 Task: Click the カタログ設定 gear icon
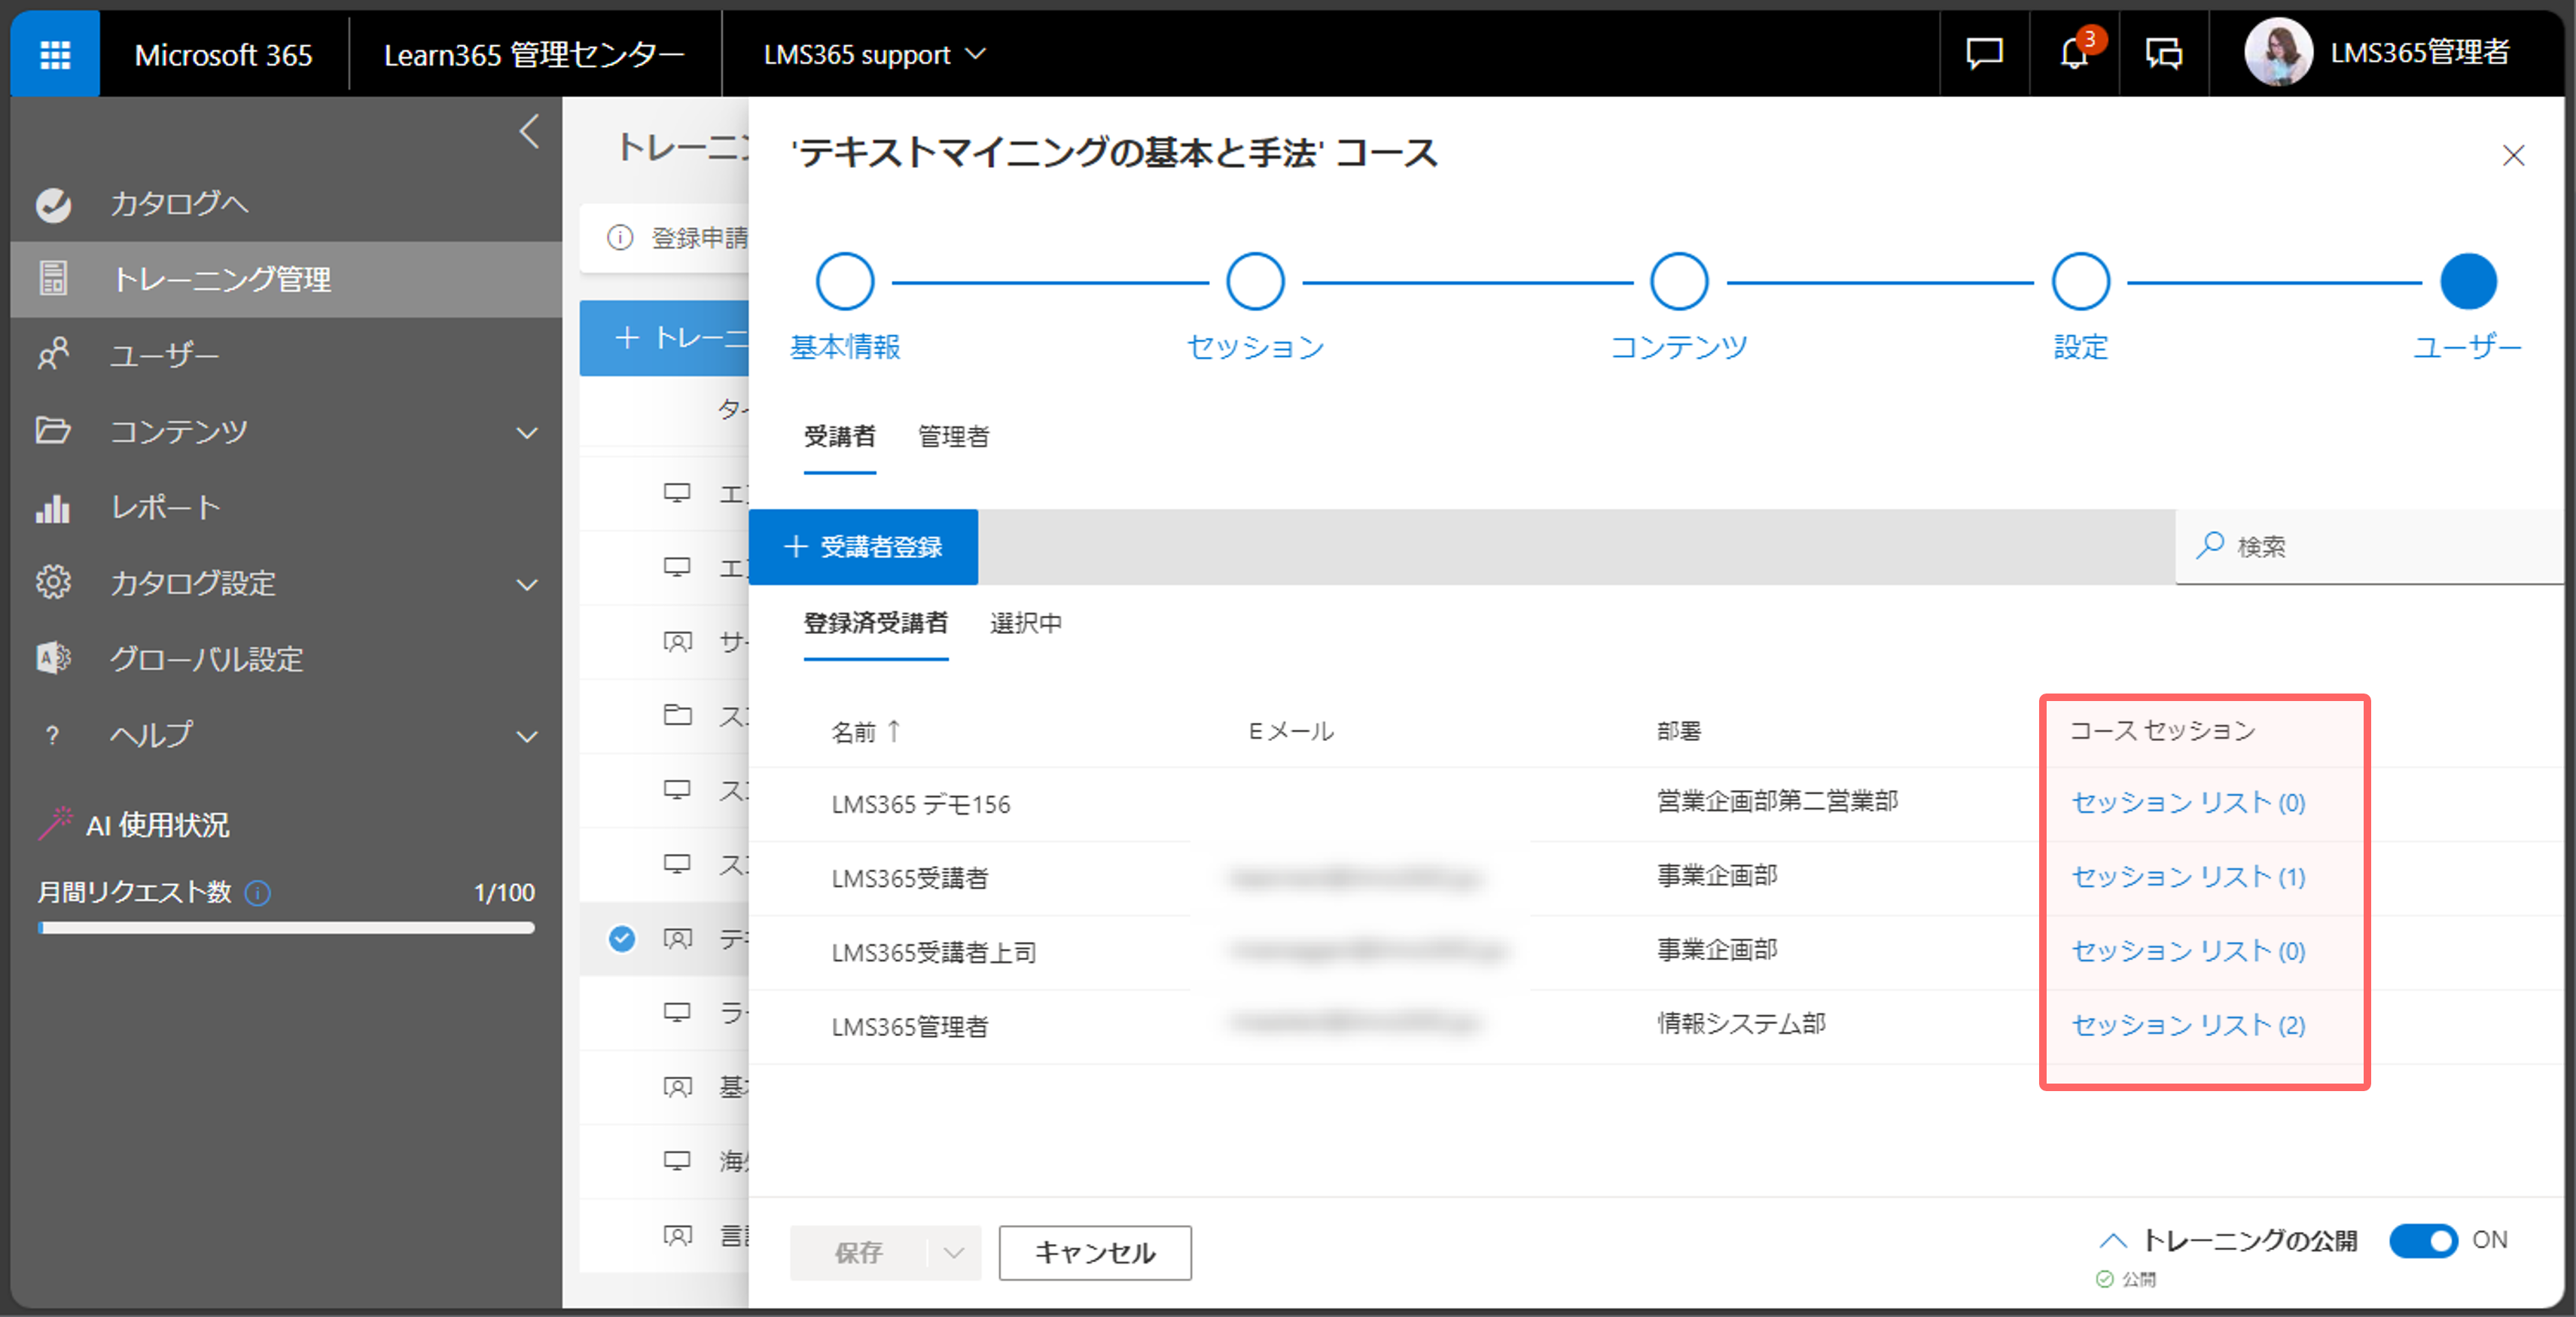pos(53,582)
